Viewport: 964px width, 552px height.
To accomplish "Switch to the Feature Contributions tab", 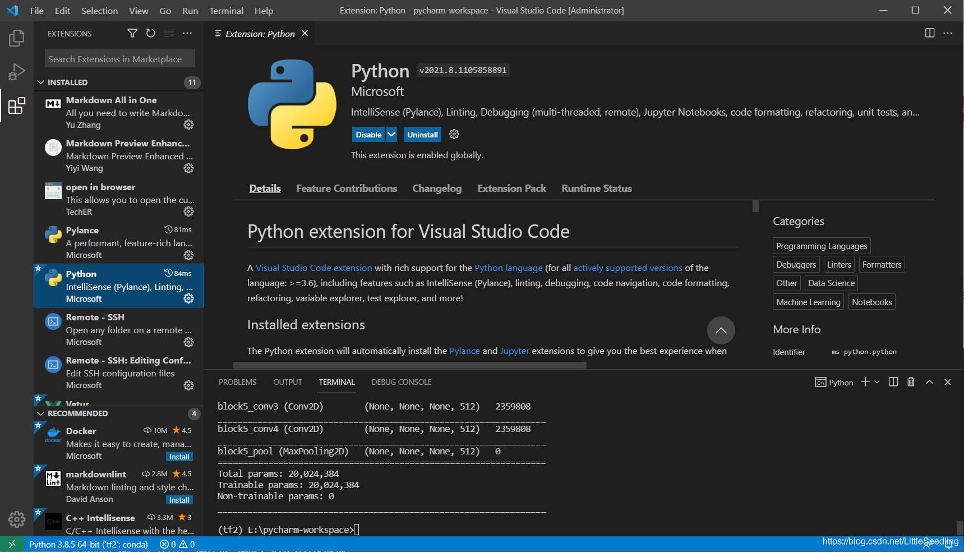I will coord(347,188).
